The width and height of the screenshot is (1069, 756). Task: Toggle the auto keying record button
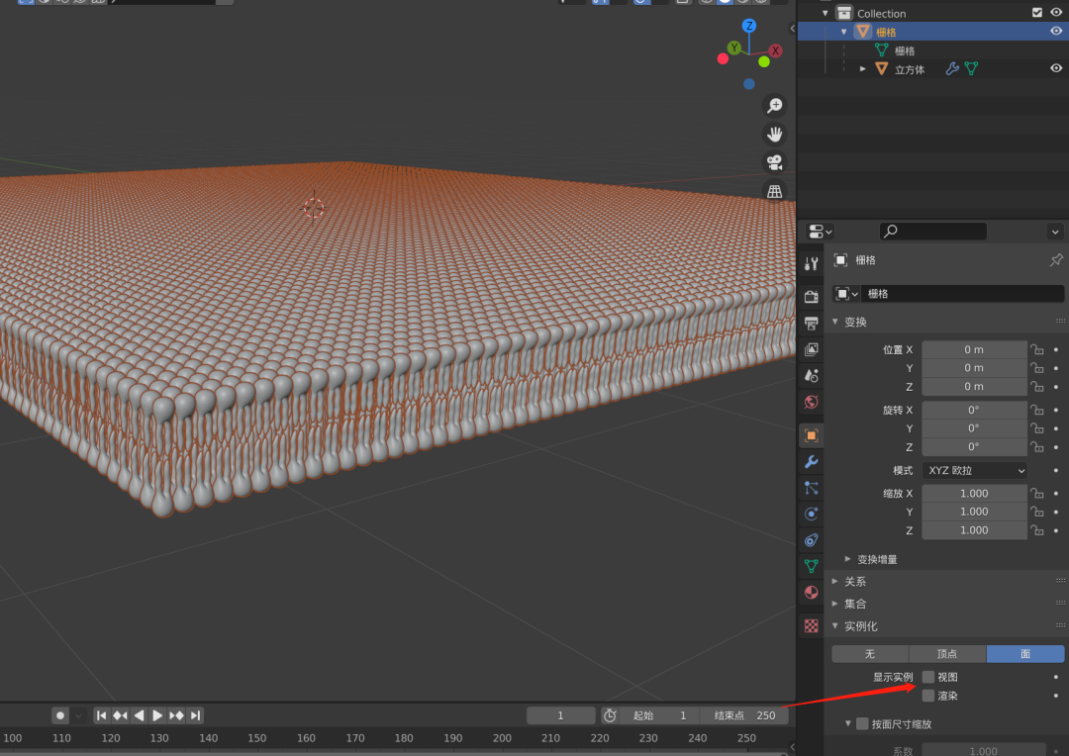click(60, 715)
